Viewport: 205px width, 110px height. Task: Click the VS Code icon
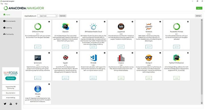93,58
